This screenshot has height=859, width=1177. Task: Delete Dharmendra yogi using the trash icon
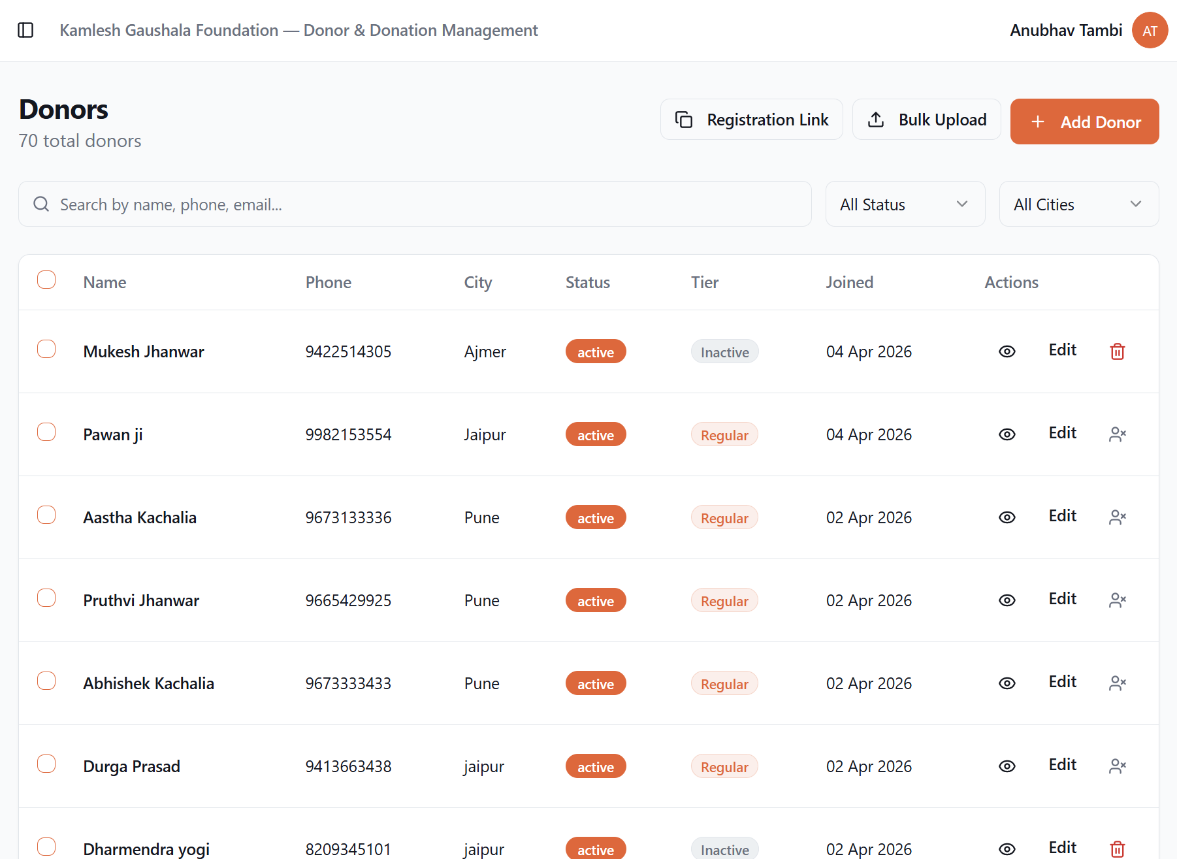1117,849
